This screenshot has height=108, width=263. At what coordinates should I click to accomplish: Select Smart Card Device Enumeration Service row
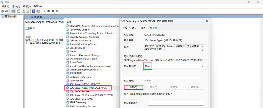pos(91,66)
